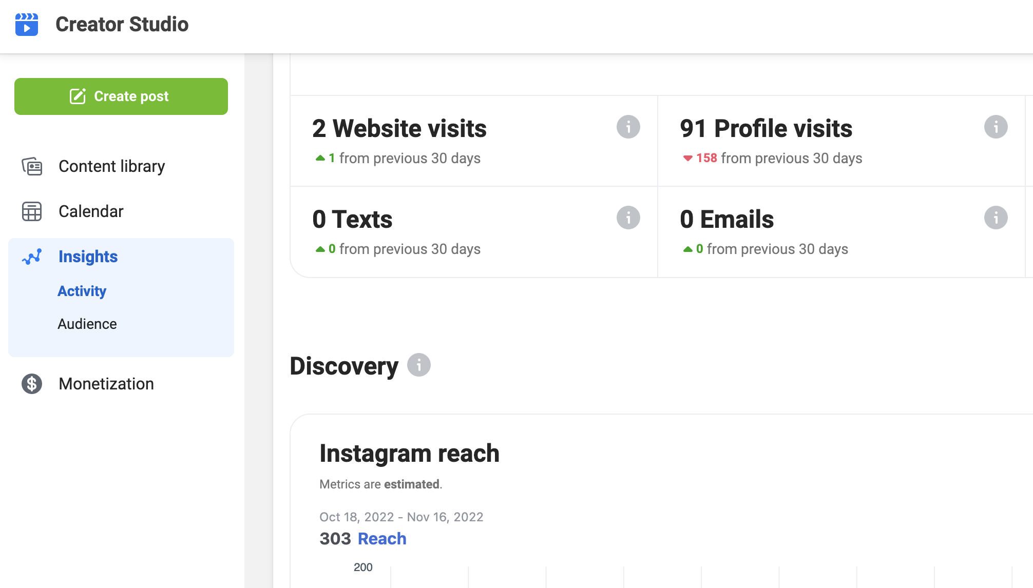
Task: Show info for Profile visits
Action: click(996, 127)
